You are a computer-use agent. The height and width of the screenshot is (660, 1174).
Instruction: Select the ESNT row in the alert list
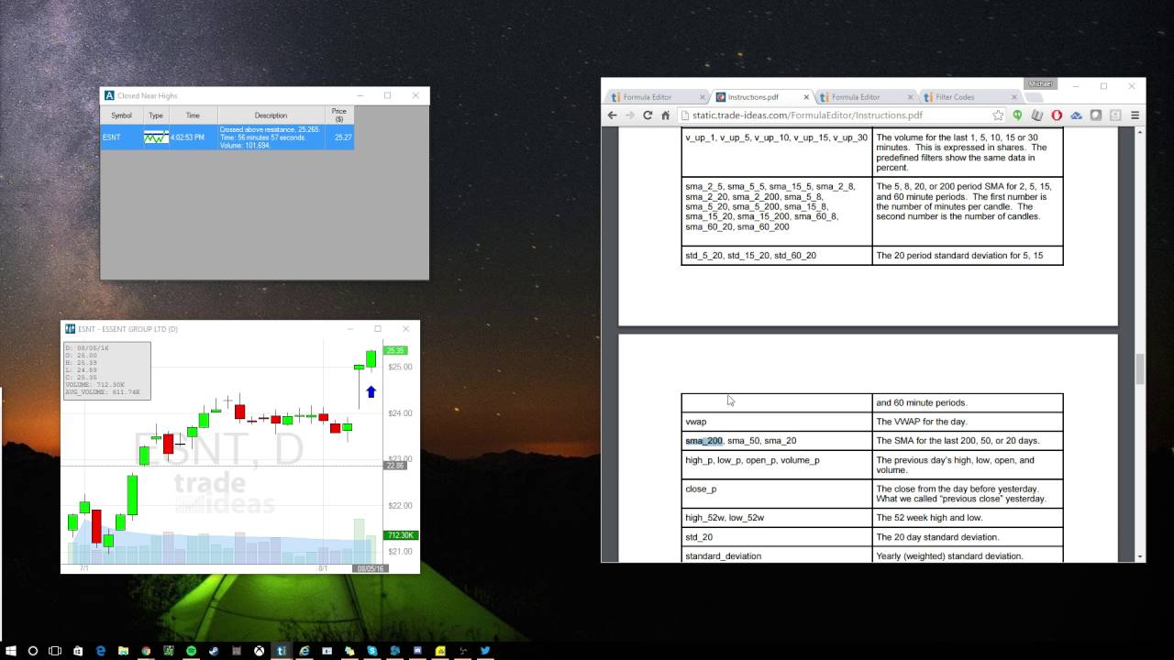coord(227,137)
